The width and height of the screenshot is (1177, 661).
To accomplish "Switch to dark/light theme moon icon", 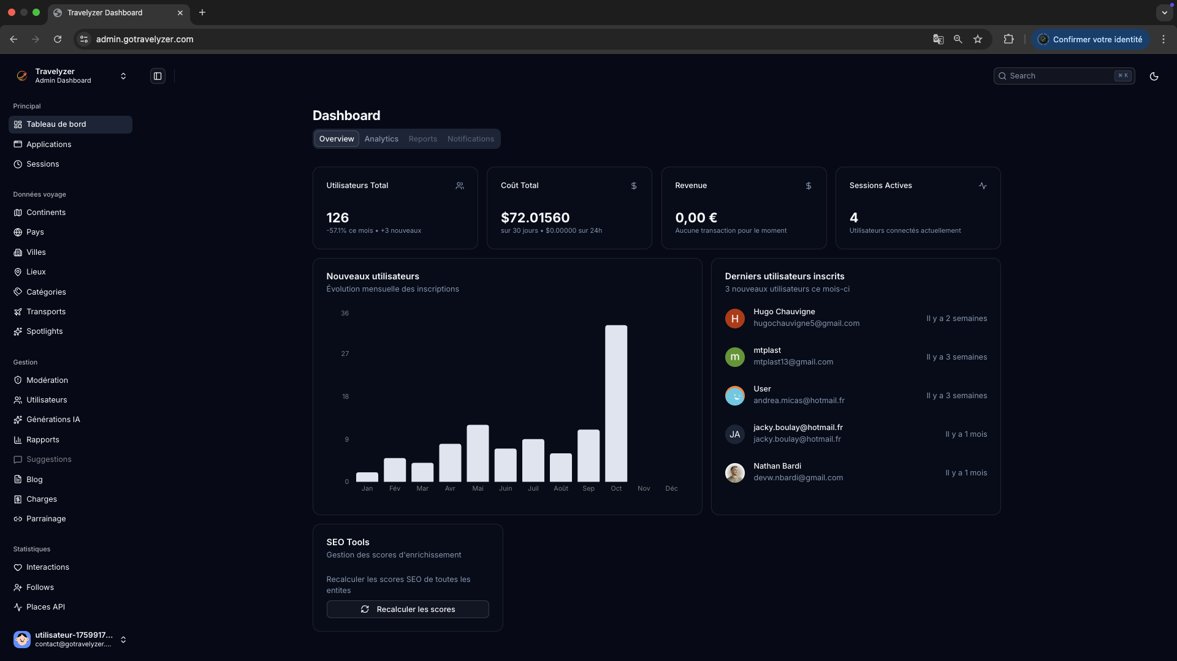I will tap(1154, 76).
